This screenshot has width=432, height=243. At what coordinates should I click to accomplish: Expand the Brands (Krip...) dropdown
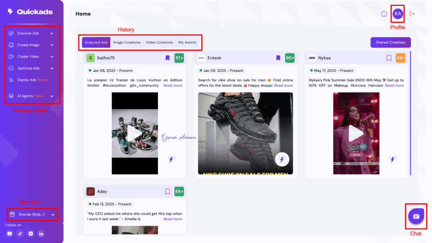click(52, 214)
